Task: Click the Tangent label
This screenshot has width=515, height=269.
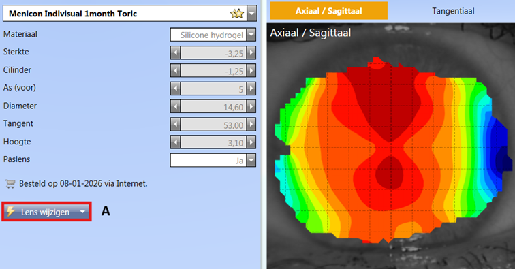Action: (x=18, y=123)
